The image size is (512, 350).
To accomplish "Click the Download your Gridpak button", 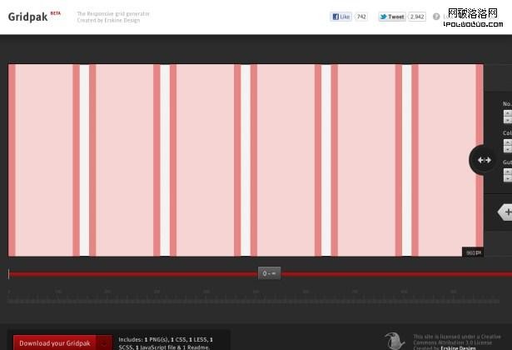I will click(55, 342).
